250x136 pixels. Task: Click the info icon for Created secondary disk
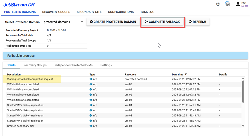[91, 126]
